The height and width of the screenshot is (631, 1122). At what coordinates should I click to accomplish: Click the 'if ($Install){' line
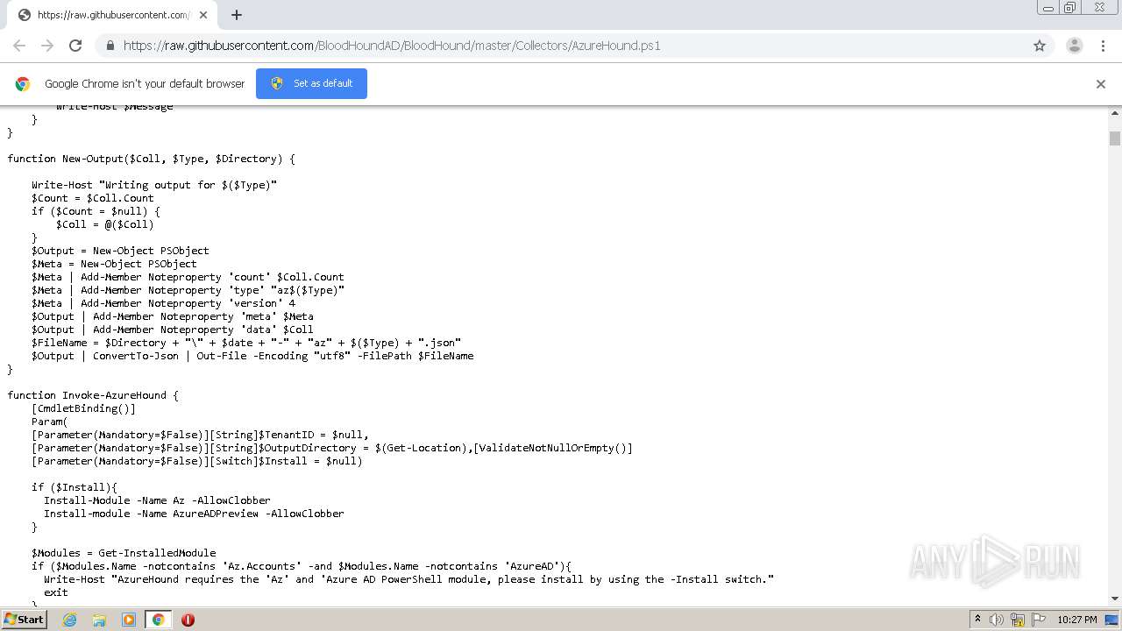(x=75, y=487)
